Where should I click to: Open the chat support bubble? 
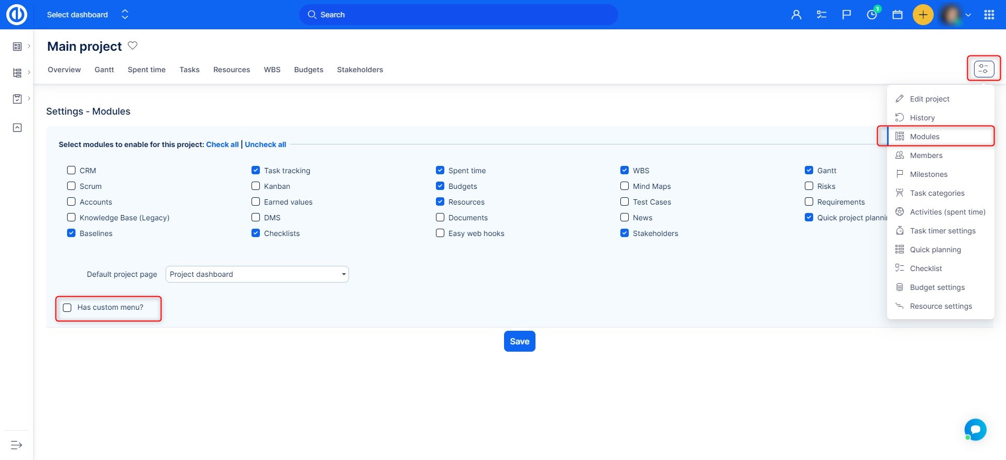[975, 430]
